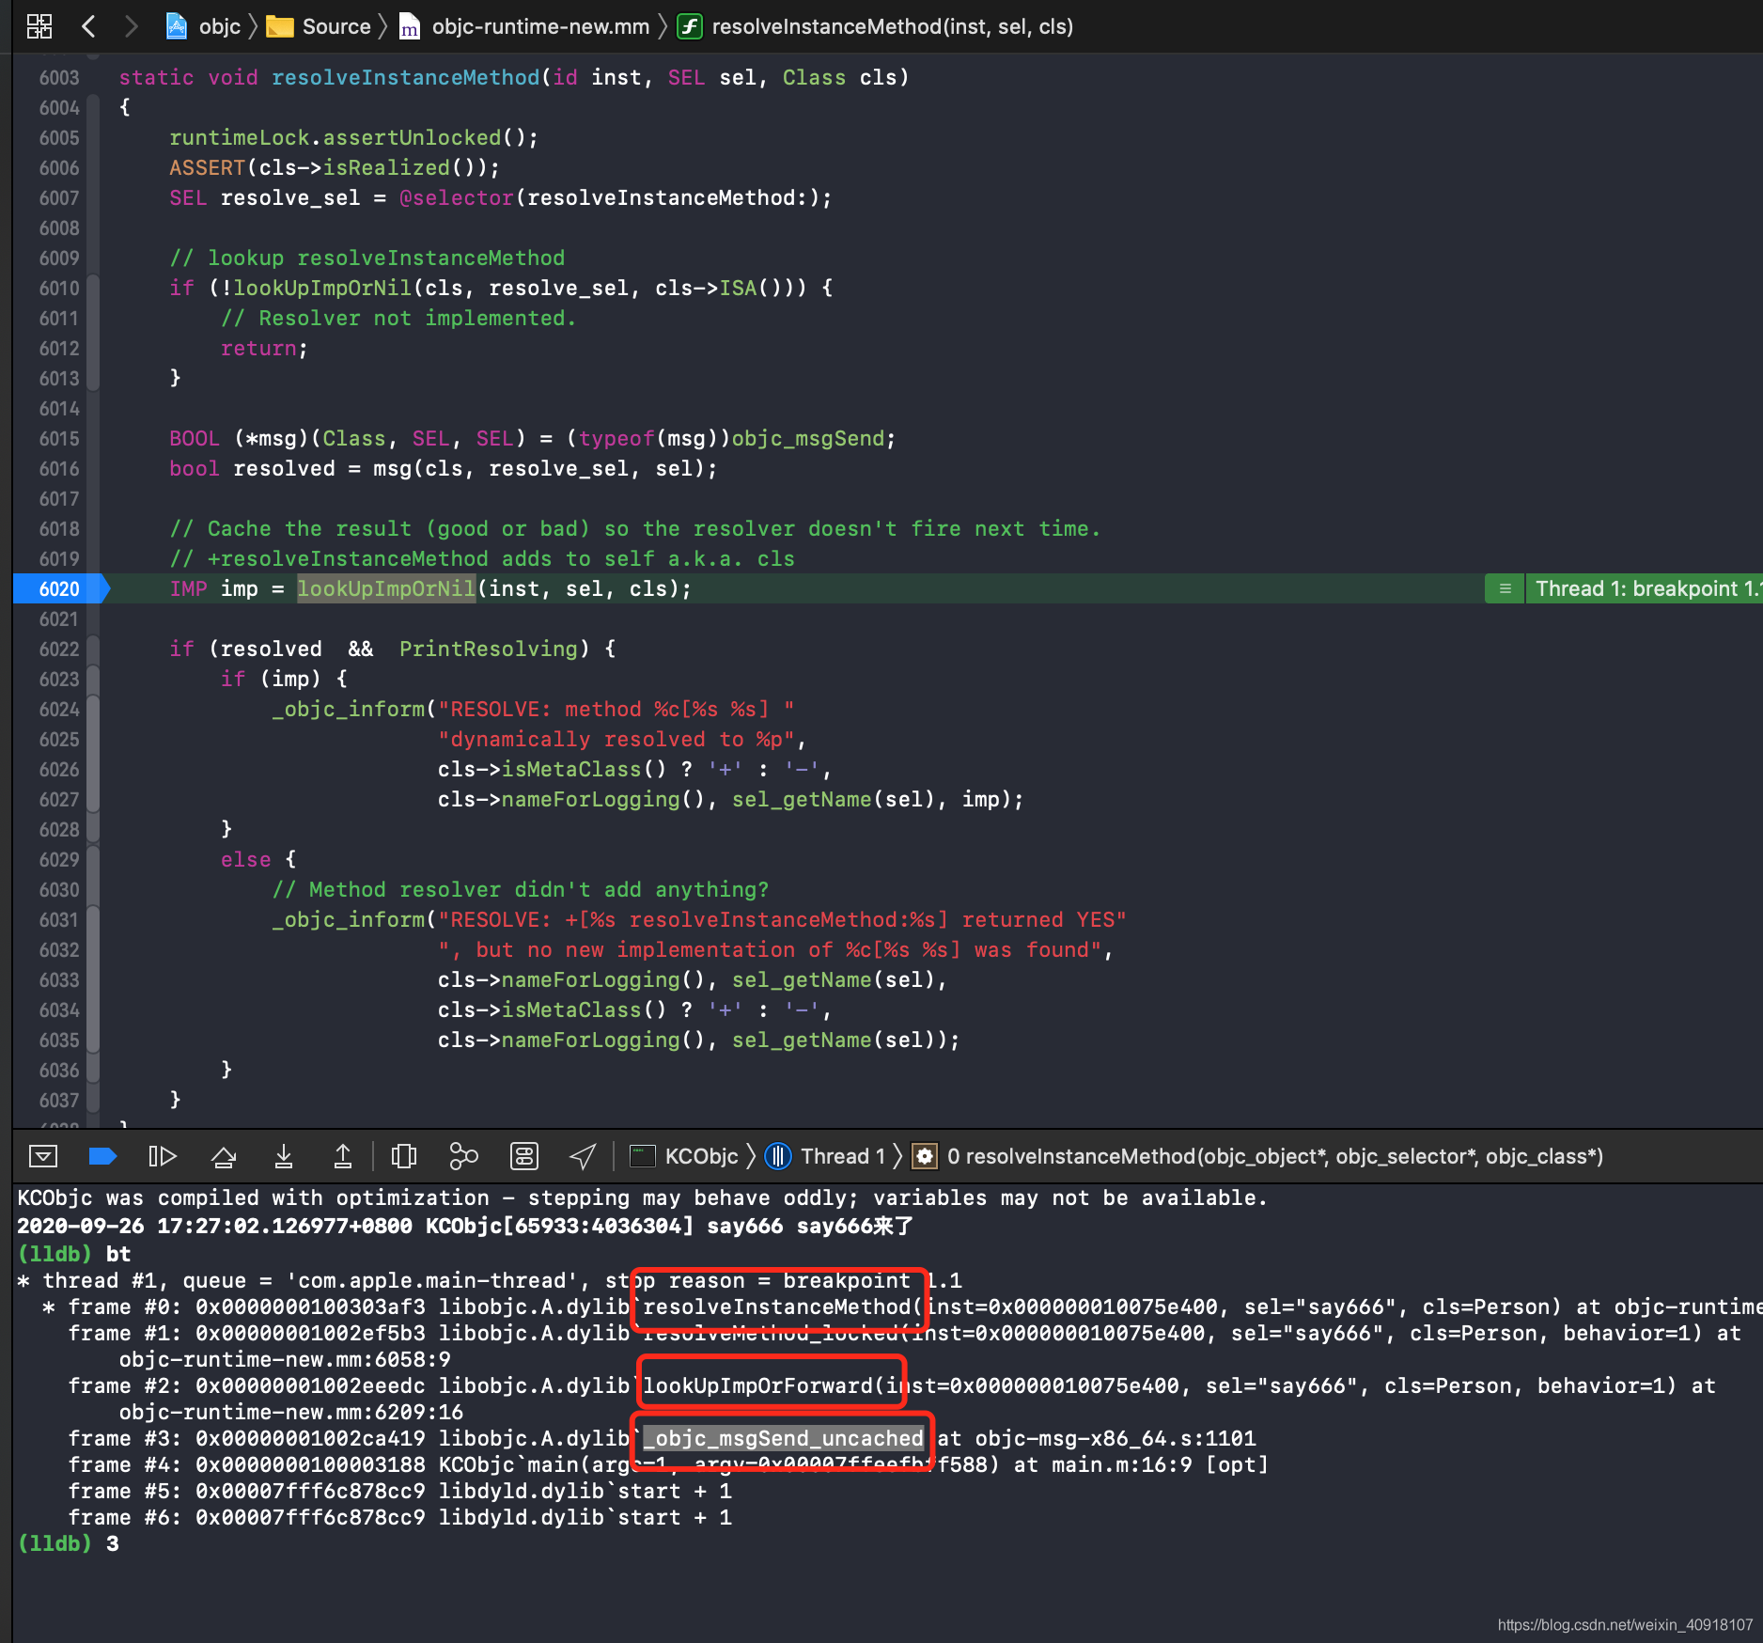Open environment overrides button
1763x1643 pixels.
coord(524,1156)
